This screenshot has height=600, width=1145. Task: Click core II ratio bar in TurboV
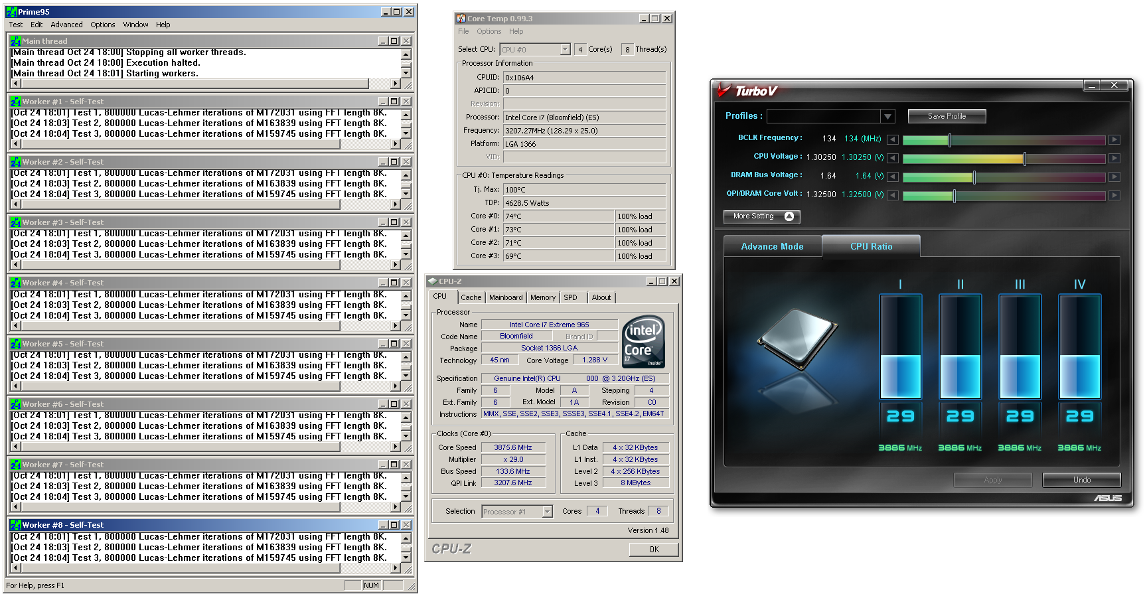[x=960, y=346]
